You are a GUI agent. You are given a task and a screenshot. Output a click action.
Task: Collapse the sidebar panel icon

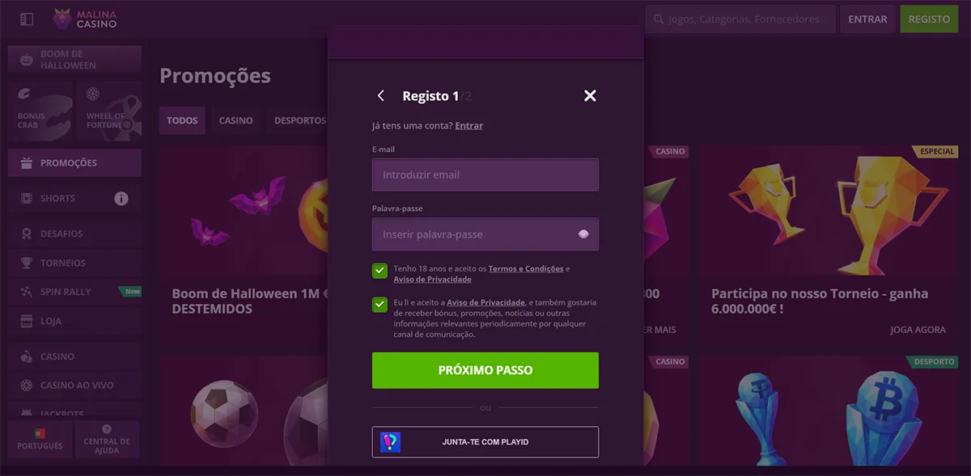tap(27, 19)
